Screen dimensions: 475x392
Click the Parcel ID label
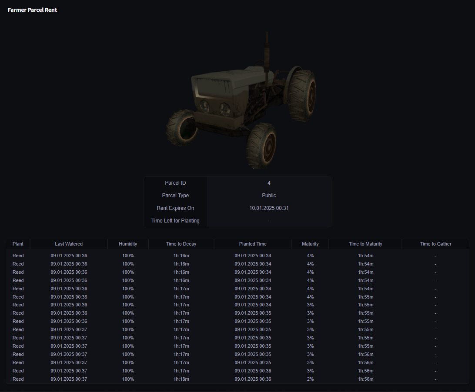175,183
